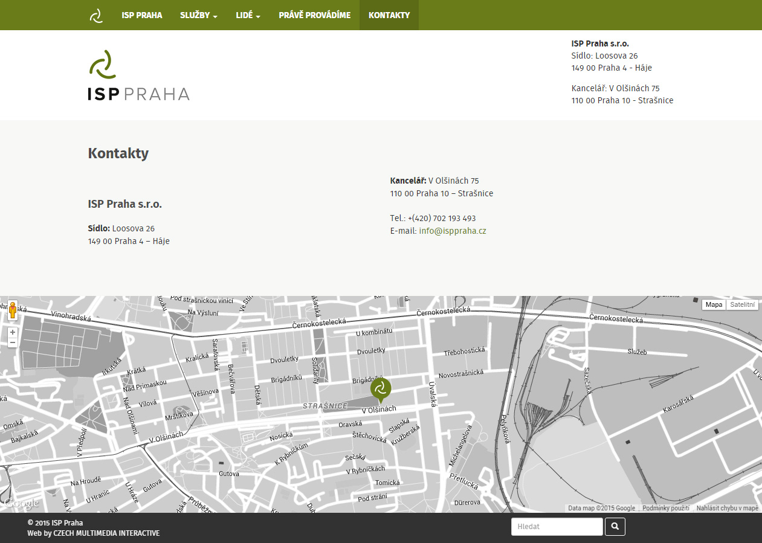
Task: Expand the SLUŽBY dropdown menu
Action: click(199, 15)
